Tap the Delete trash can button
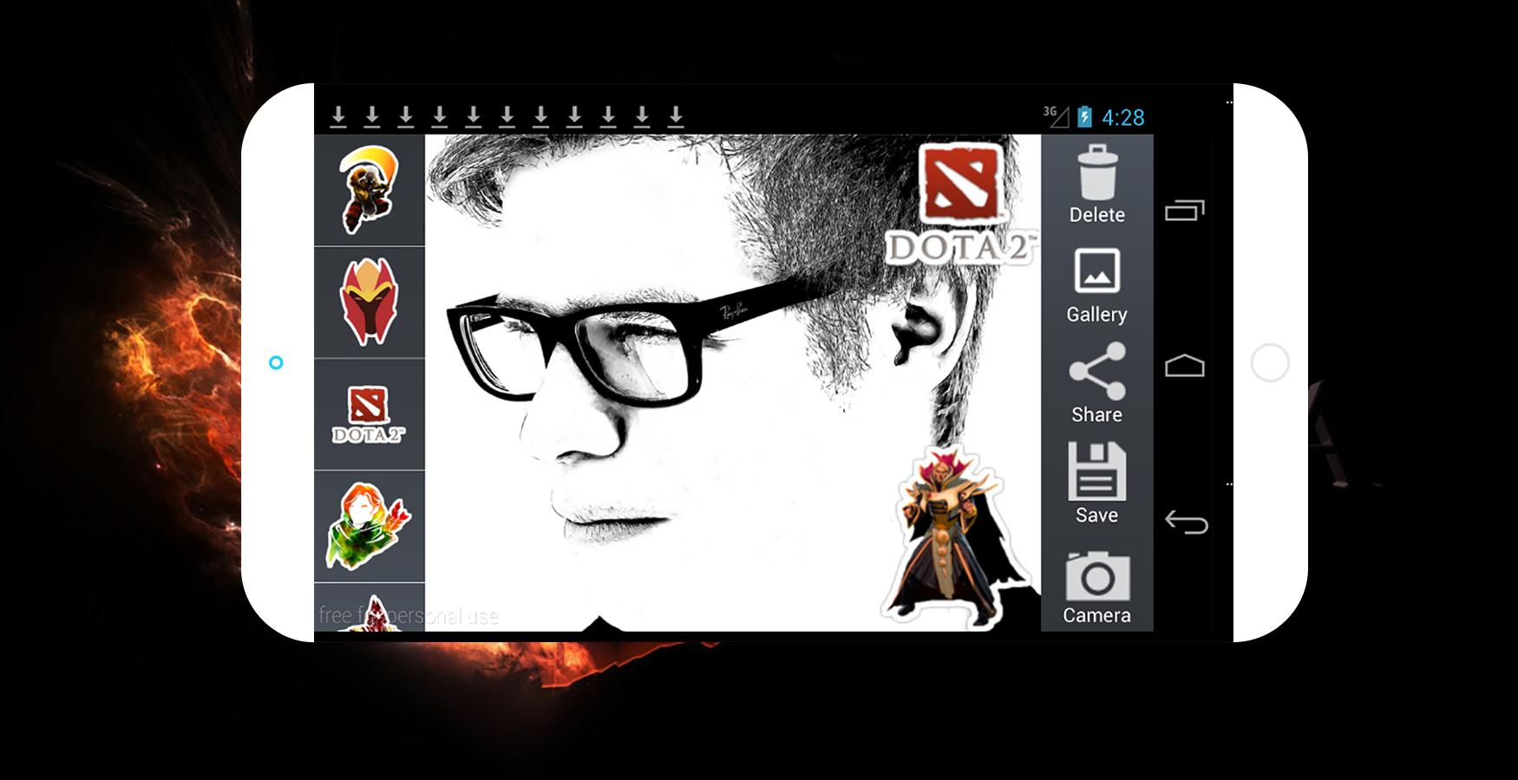The width and height of the screenshot is (1518, 780). pyautogui.click(x=1096, y=185)
